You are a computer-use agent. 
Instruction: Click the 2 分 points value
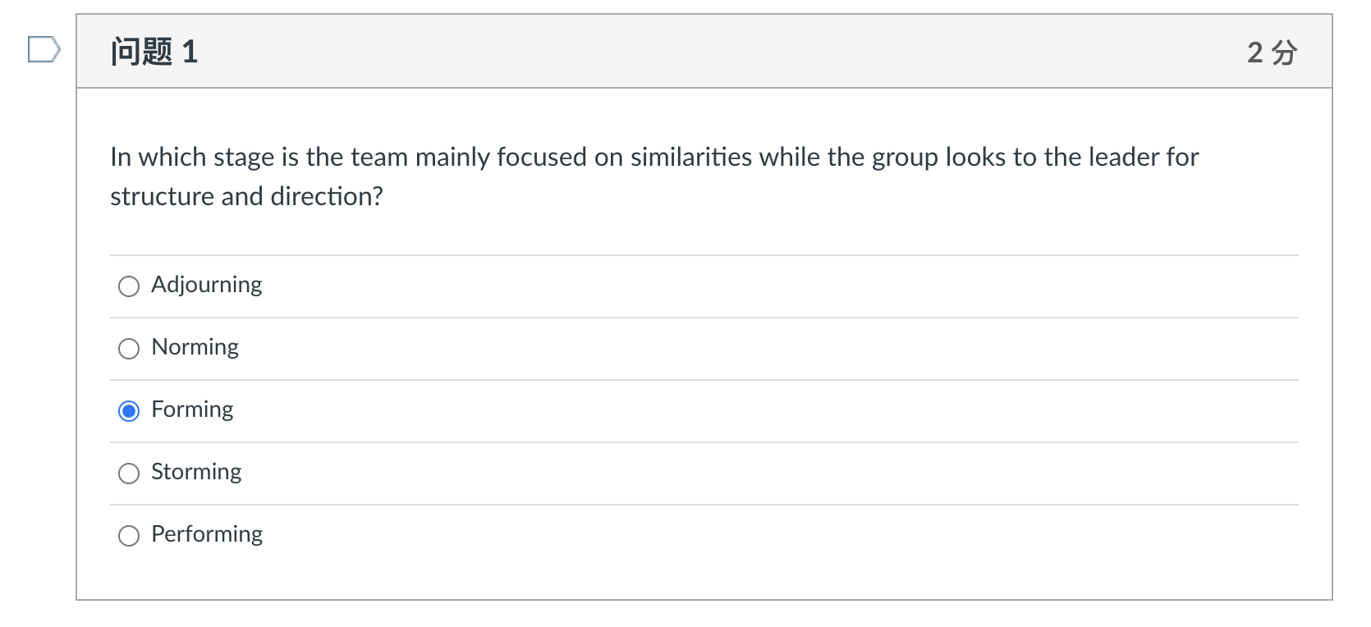pyautogui.click(x=1271, y=53)
